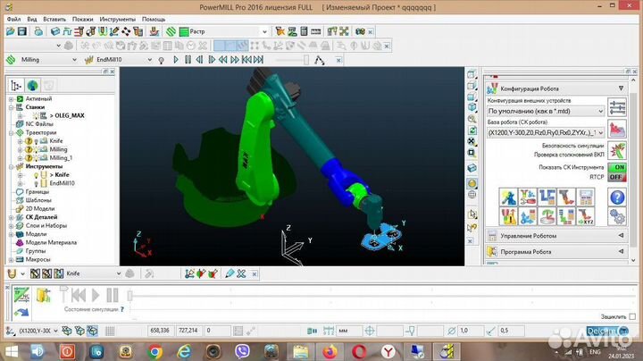Viewport: 643px width, 361px height.
Task: Toggle Показать СК Инструмента ON switch
Action: [x=616, y=167]
